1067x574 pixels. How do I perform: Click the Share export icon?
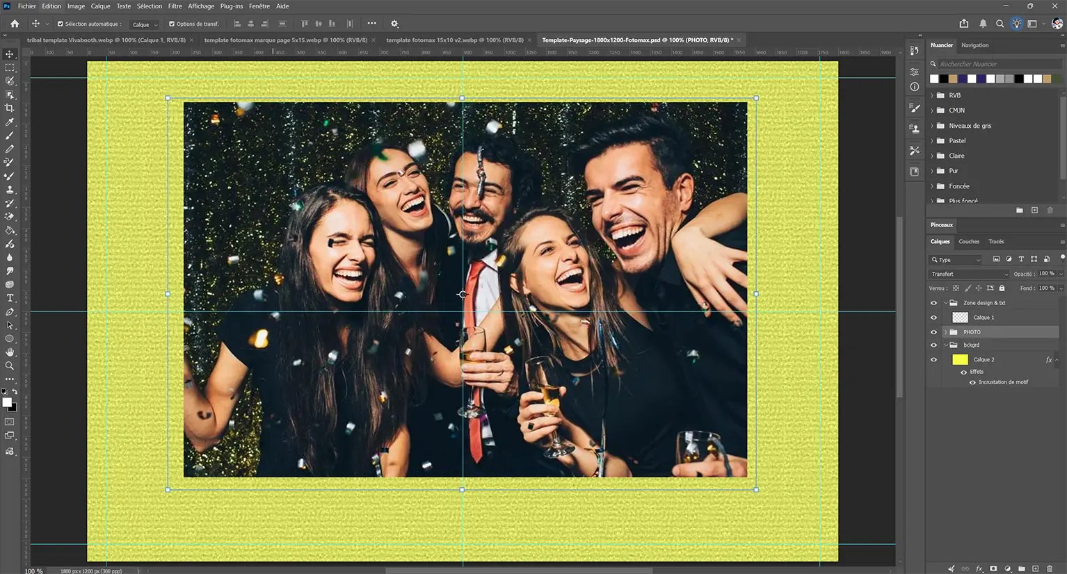click(x=964, y=24)
